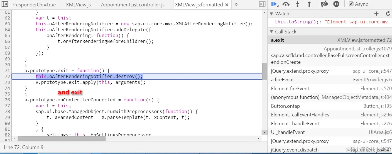Select jQuery.extend.proxy.proxy frame above a.fireEvent
Screen dimensions: 392x154
330,71
